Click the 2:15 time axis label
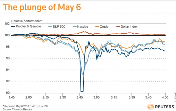 point(46,97)
